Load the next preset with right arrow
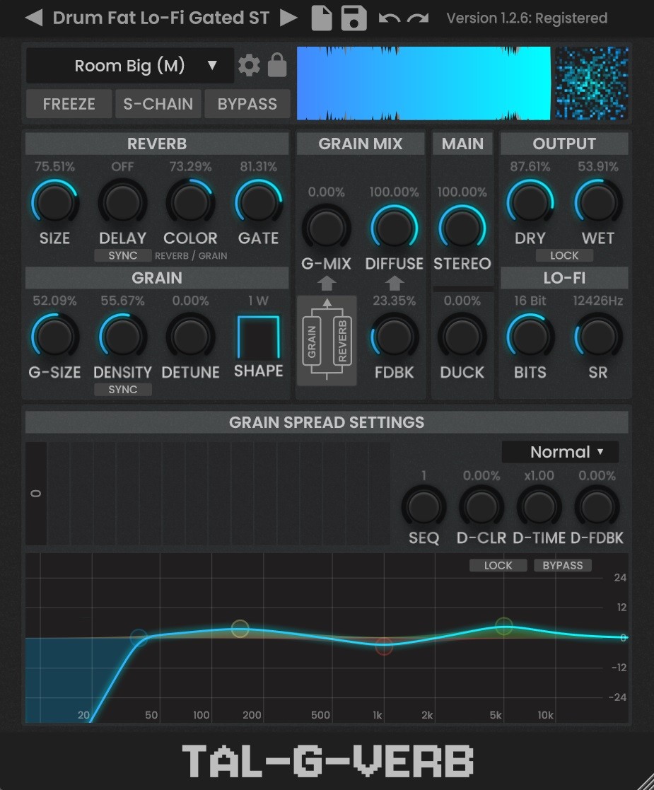This screenshot has width=654, height=790. tap(288, 18)
